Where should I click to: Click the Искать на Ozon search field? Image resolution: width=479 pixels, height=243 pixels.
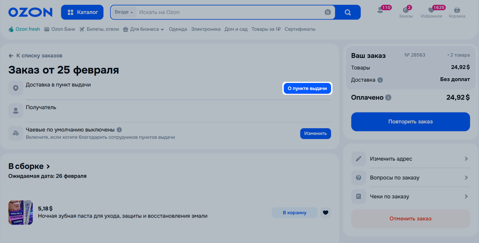[x=228, y=12]
